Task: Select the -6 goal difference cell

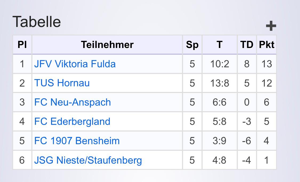Action: [247, 141]
